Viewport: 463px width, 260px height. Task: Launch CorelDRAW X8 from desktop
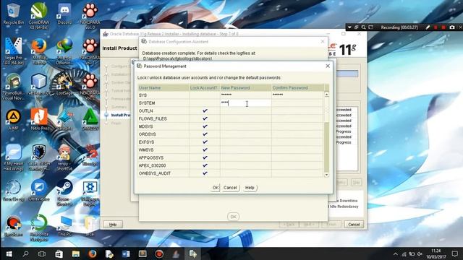click(x=38, y=15)
